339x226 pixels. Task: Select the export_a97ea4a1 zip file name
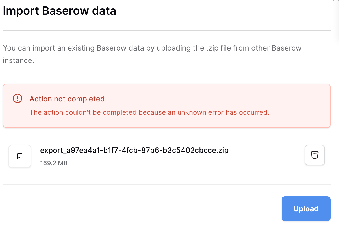(134, 150)
